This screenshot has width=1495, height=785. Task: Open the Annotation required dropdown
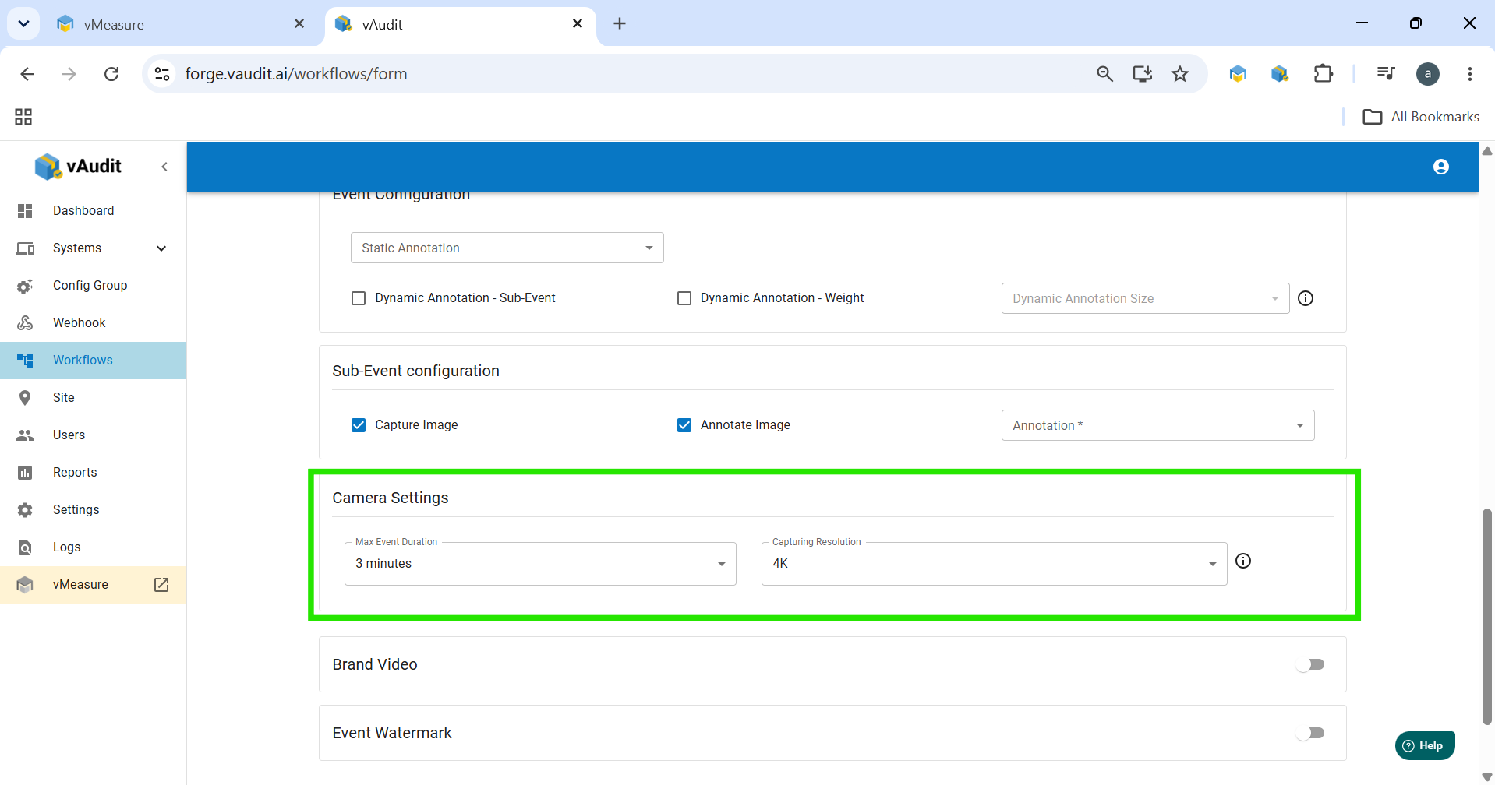(1157, 425)
